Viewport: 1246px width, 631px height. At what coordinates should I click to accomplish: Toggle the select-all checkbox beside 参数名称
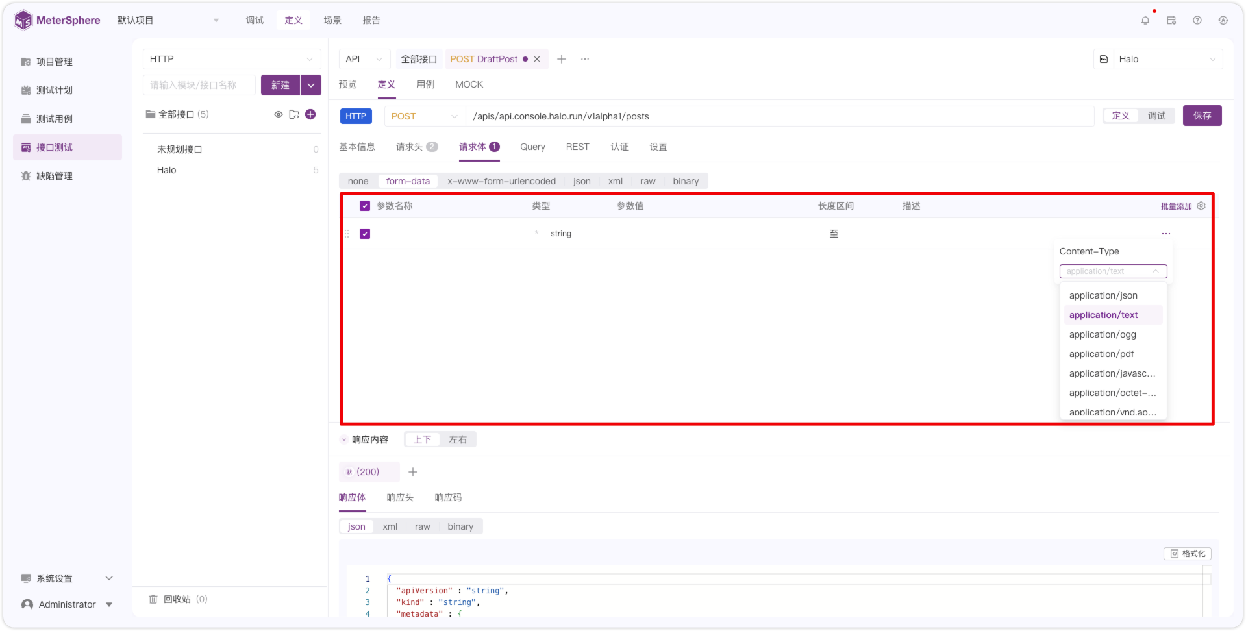(365, 206)
